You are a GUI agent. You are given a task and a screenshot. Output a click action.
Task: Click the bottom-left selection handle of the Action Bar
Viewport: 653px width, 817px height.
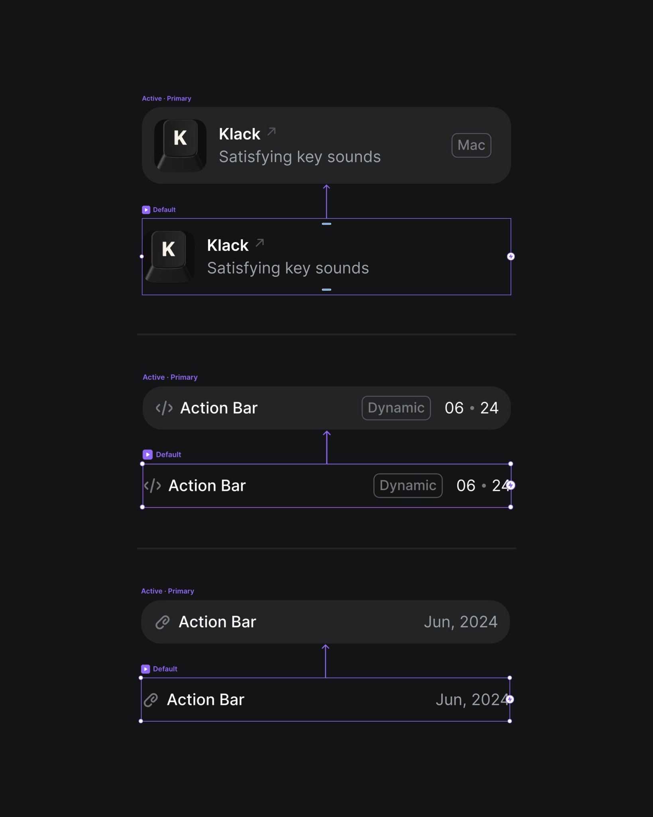pos(142,507)
